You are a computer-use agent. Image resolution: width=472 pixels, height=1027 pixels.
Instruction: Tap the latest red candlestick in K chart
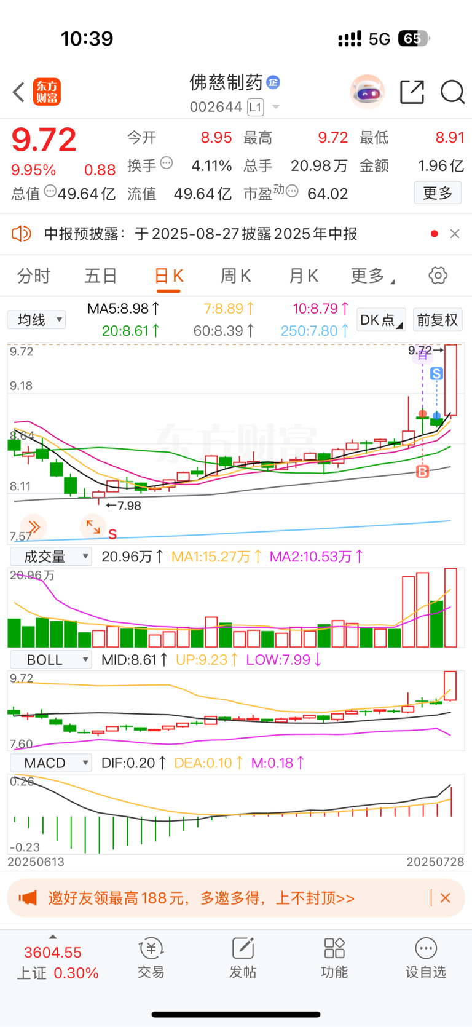[x=450, y=380]
